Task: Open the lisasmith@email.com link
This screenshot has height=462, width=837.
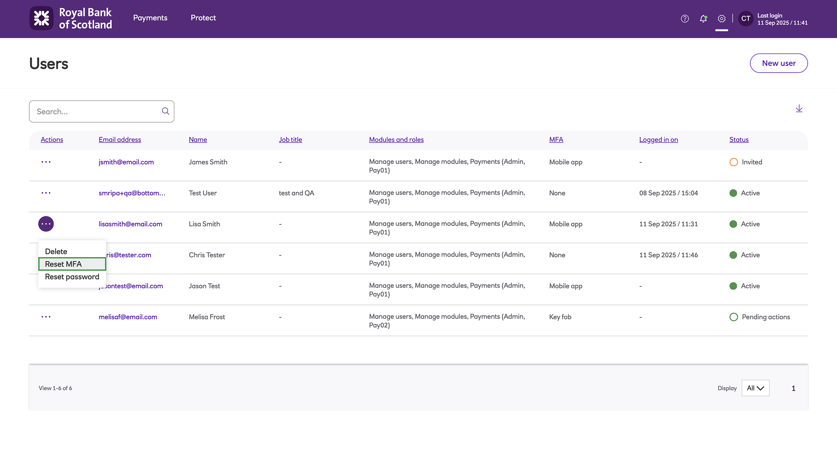Action: tap(130, 224)
